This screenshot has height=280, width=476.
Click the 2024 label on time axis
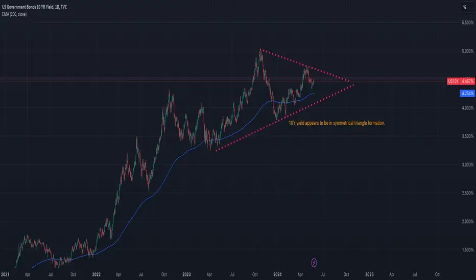[277, 274]
